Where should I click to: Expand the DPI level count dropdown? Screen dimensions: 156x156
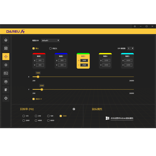click(131, 48)
